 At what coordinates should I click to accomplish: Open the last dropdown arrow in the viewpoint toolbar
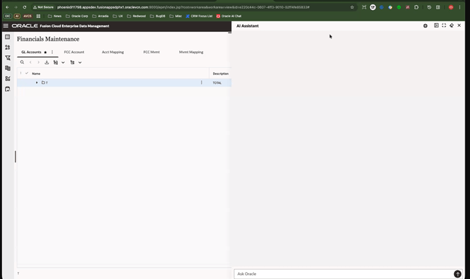(80, 63)
